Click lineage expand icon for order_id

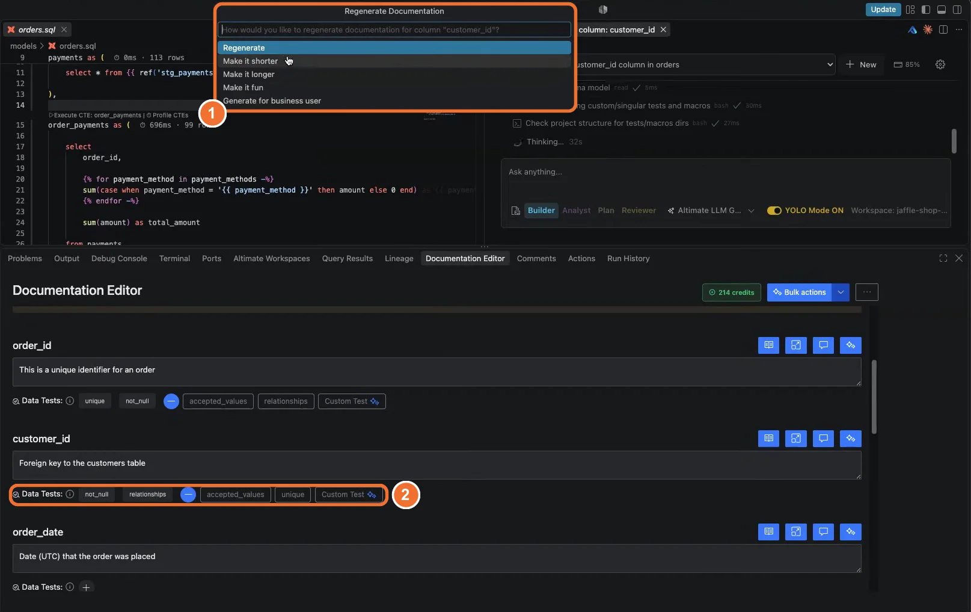click(795, 345)
